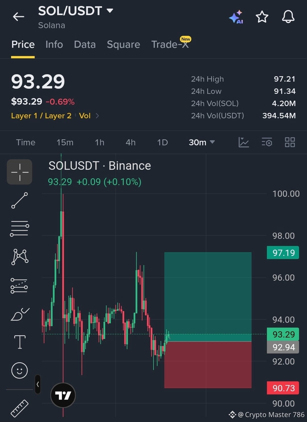Switch to the Square tab
This screenshot has width=307, height=422.
click(123, 44)
